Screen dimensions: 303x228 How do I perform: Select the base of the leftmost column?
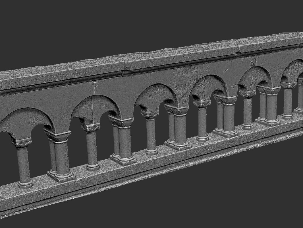tap(26, 185)
